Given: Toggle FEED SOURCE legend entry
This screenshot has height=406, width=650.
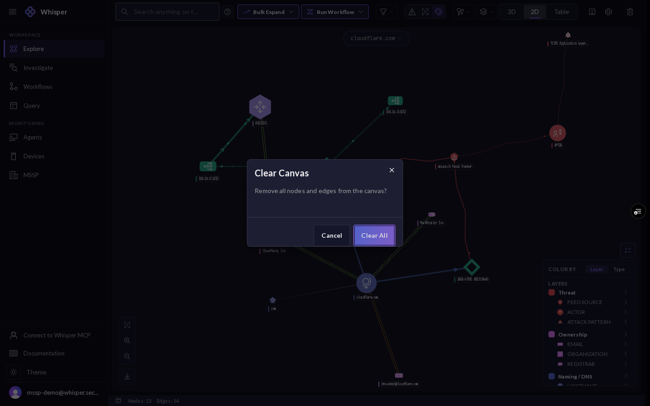Looking at the screenshot, I should coord(592,302).
